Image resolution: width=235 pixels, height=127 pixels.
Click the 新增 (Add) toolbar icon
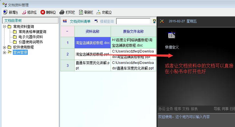(5, 12)
